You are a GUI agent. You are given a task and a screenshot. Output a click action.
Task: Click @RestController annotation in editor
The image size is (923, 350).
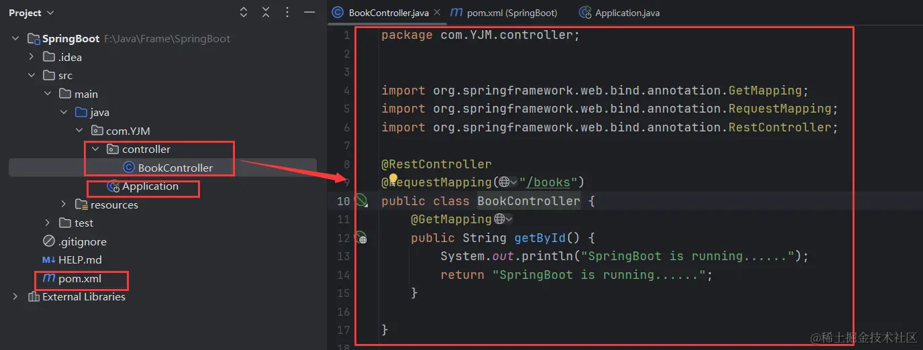[x=436, y=164]
